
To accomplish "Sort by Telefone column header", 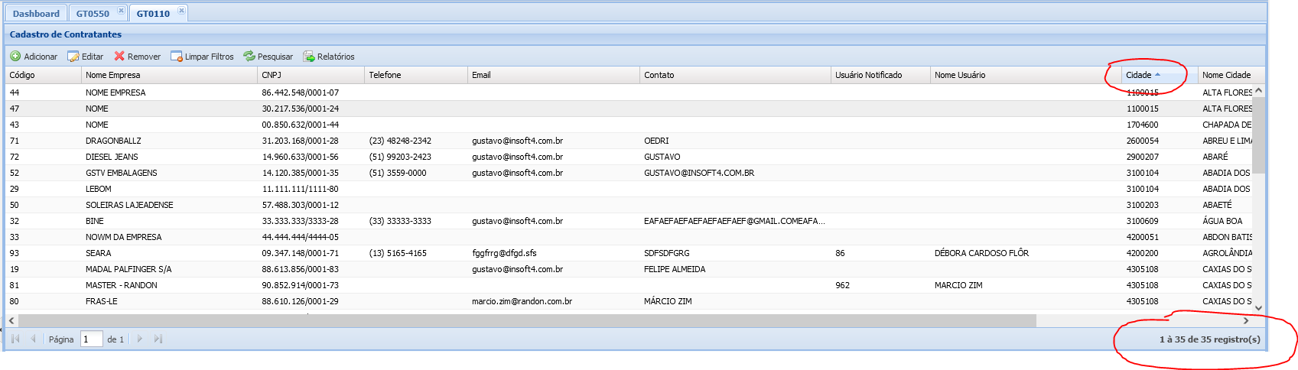I will [416, 75].
